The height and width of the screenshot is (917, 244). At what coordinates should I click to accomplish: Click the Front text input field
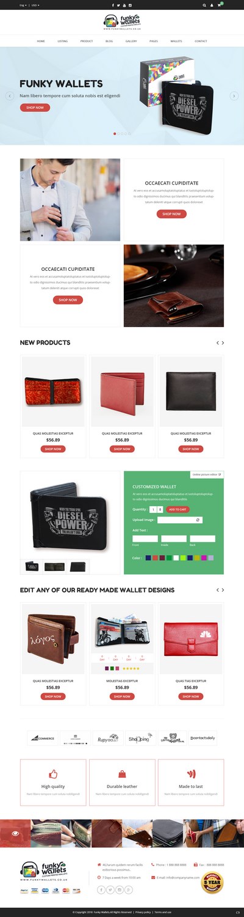click(x=145, y=539)
